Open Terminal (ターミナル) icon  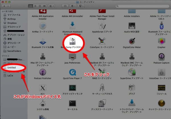click(72, 103)
